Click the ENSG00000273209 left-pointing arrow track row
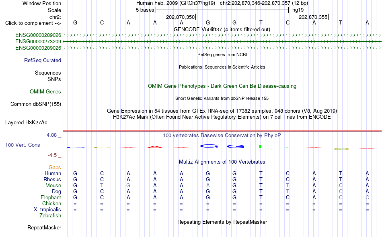Viewport: 382px width, 237px height. [x=222, y=42]
